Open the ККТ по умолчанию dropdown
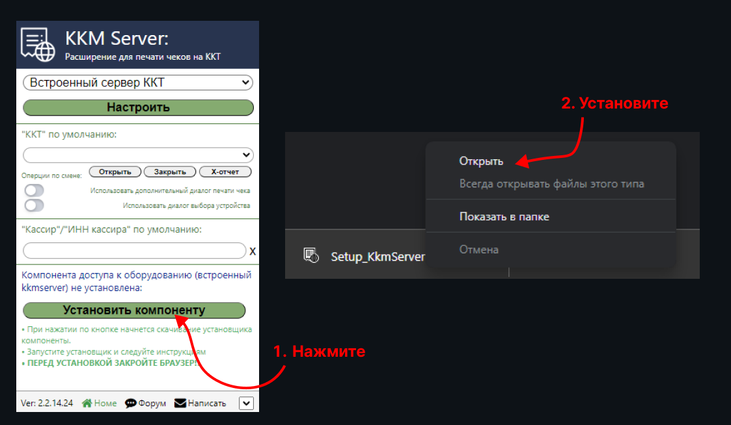 [138, 155]
